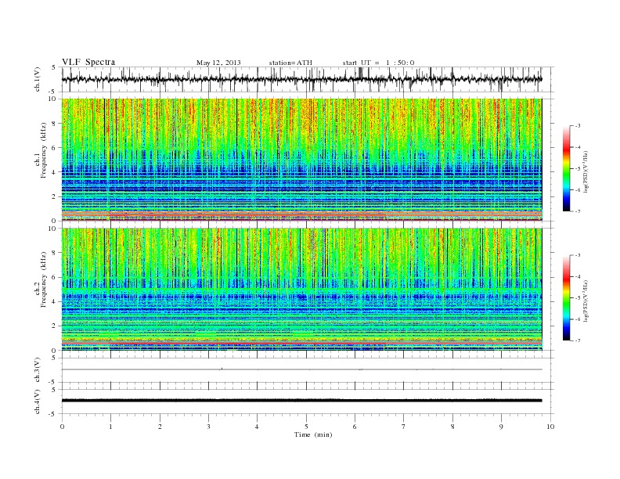
Task: Click the ch.1 colorbar "-3" tick label
Action: [x=578, y=126]
